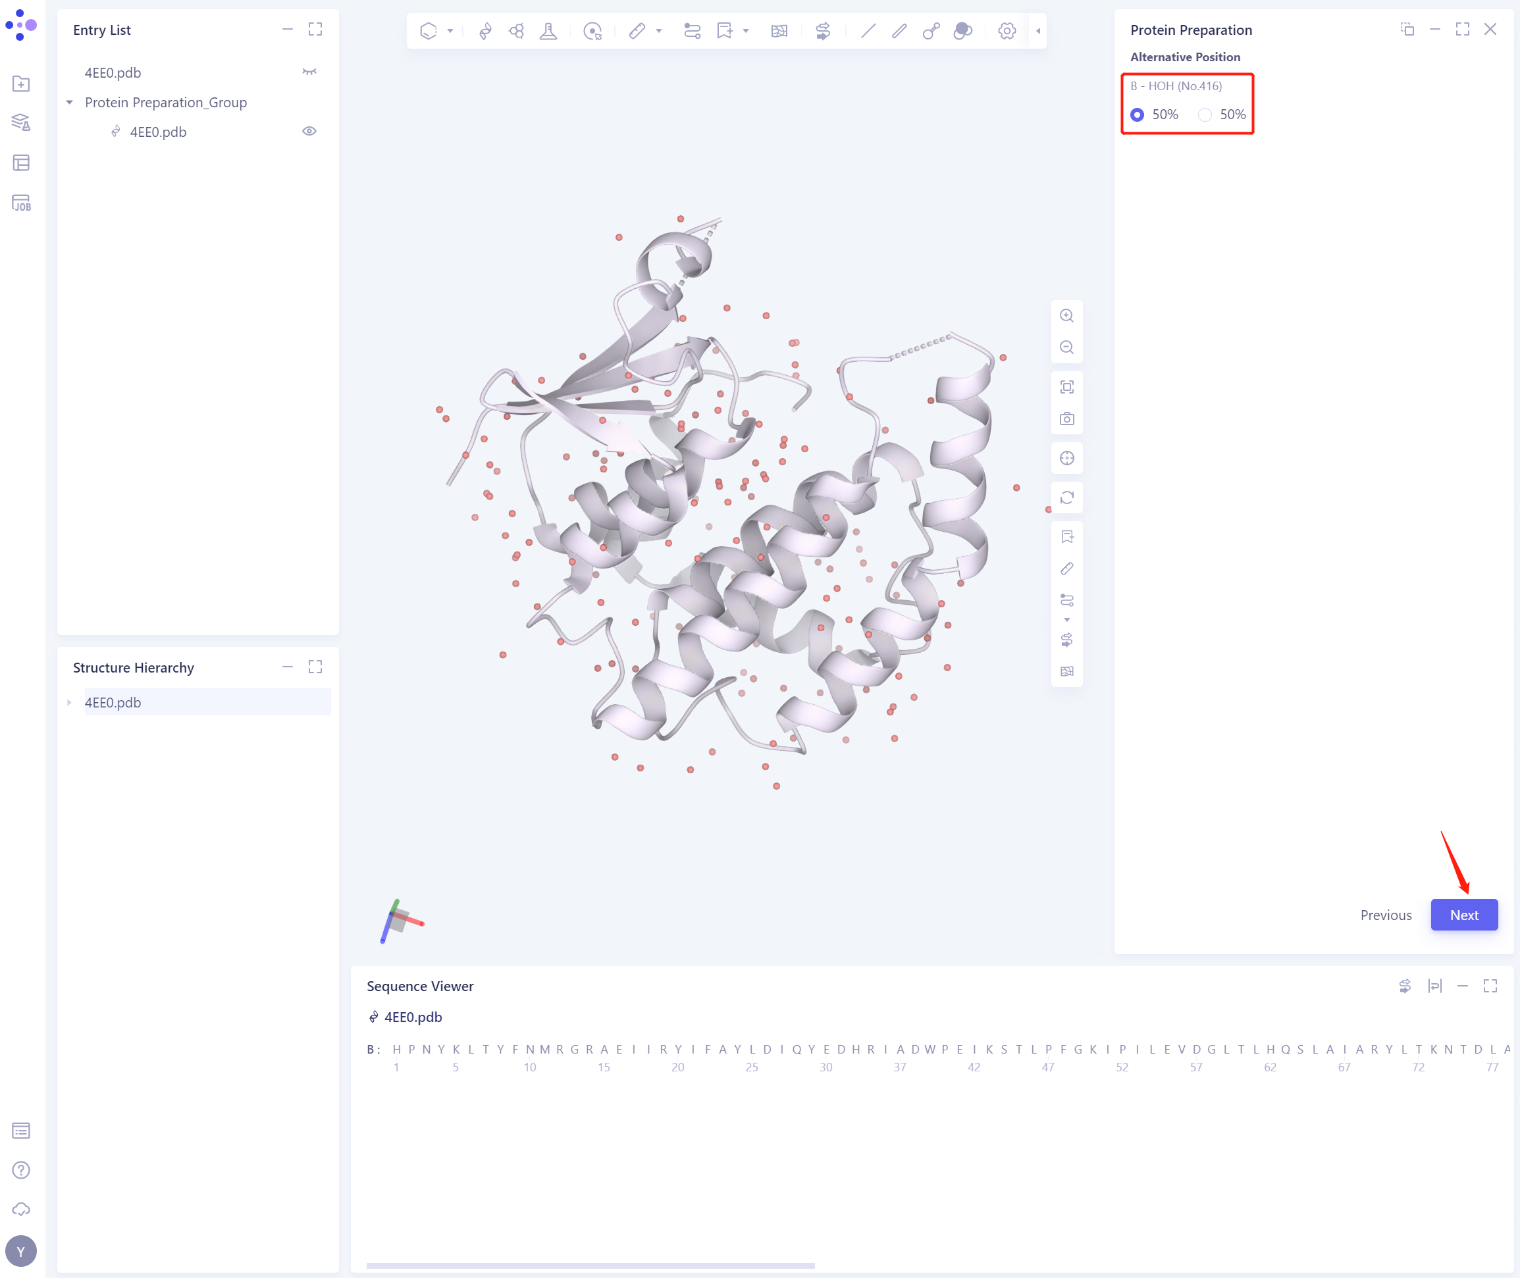Screen dimensions: 1520x1278
Task: Toggle visibility of 4EE0.pdb in Protein Preparation_Group
Action: click(x=309, y=131)
